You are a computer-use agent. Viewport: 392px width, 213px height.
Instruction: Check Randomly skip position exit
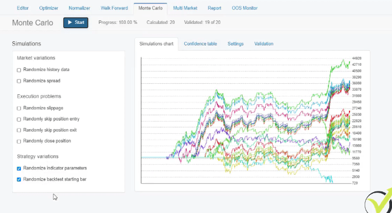click(x=19, y=130)
